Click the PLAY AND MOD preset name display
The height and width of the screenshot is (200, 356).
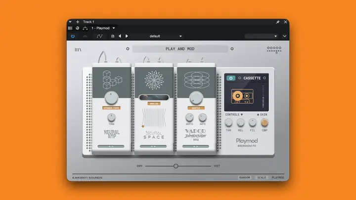pos(180,49)
